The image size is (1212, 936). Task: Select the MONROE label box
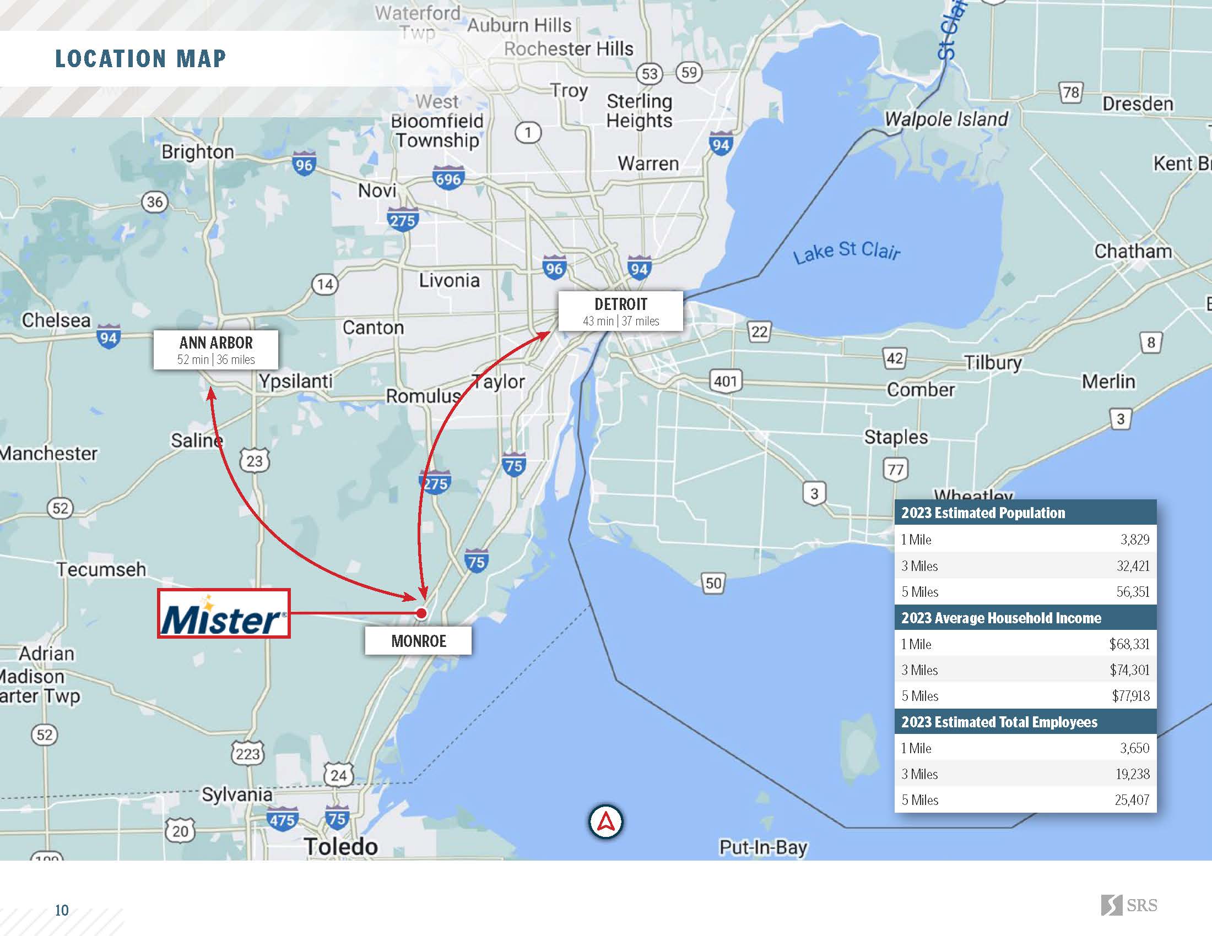(x=419, y=641)
